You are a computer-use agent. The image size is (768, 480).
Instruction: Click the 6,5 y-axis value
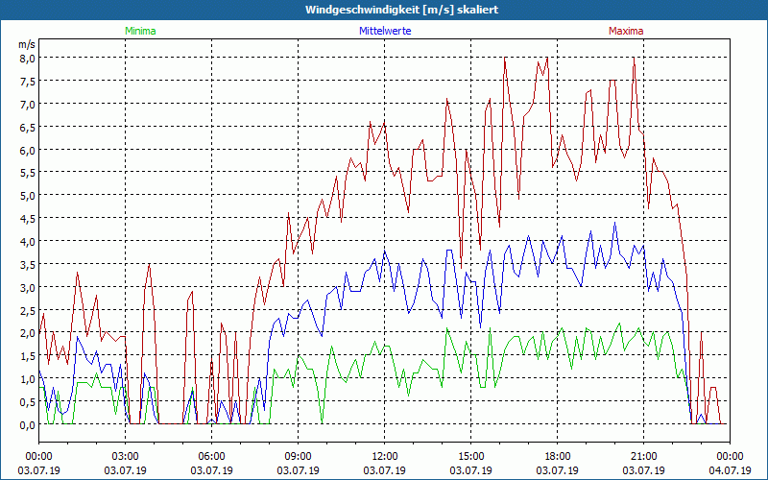pos(27,127)
